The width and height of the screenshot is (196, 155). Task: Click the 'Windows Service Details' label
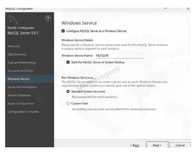click(77, 40)
